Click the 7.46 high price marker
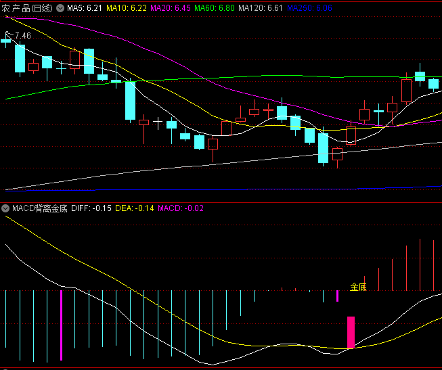Screen dimensions: 442x370 click(x=23, y=36)
